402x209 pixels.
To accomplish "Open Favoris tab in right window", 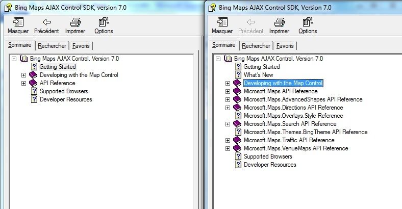I will [285, 46].
